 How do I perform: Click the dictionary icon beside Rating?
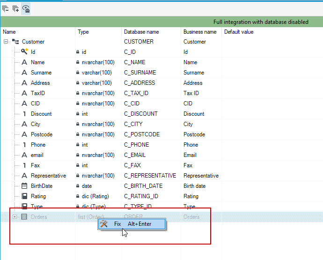24,196
